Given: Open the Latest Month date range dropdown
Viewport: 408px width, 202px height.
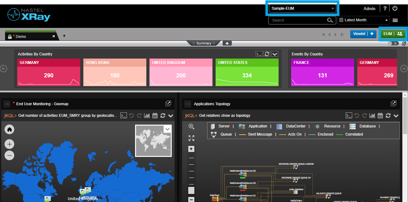Looking at the screenshot, I should 363,20.
